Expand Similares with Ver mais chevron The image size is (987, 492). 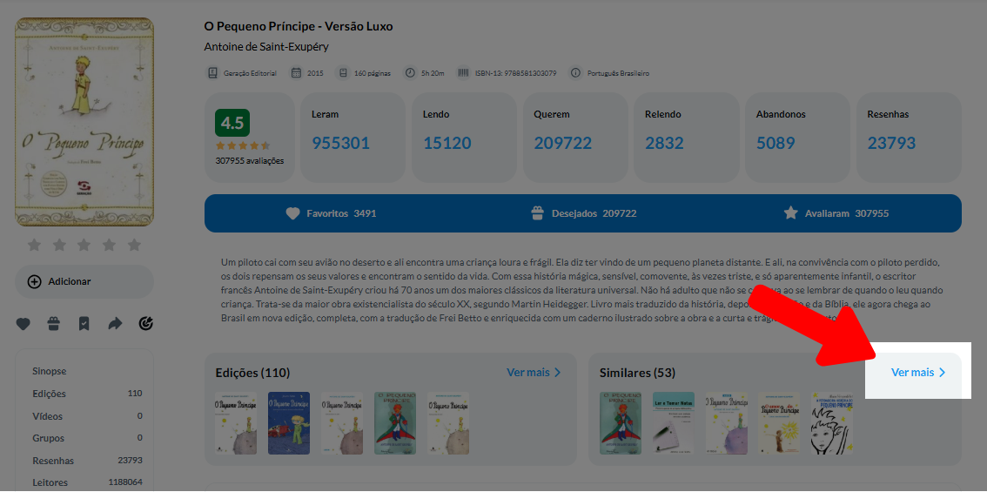coord(918,373)
